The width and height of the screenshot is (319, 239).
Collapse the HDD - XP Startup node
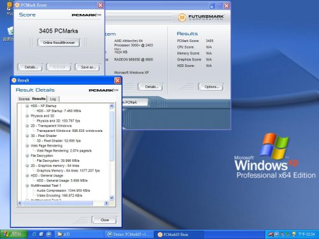(x=27, y=106)
